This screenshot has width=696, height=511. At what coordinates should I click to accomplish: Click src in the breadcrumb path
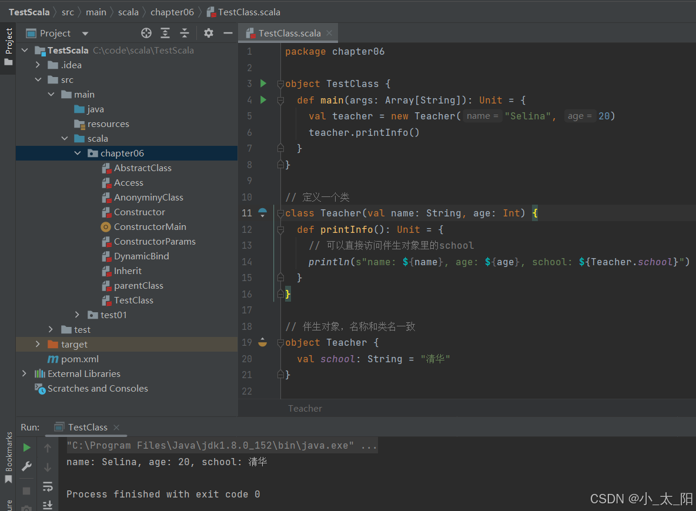pos(68,12)
